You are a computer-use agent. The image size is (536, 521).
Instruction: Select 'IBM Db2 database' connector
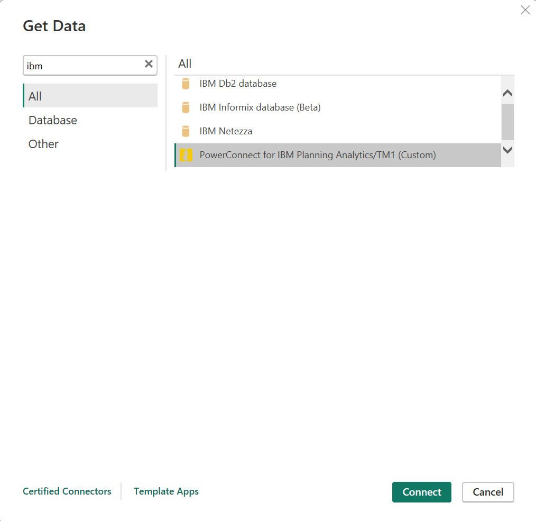[338, 84]
